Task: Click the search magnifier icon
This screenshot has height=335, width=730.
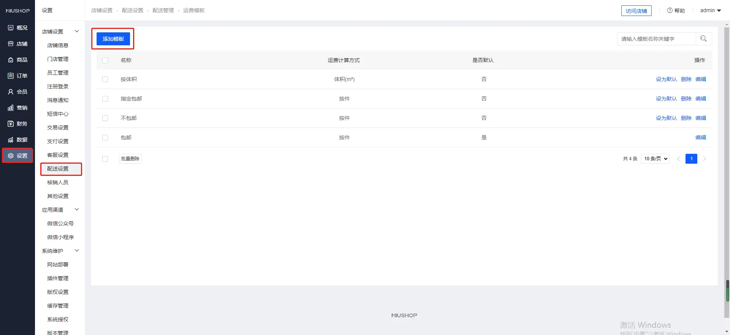Action: [x=703, y=38]
